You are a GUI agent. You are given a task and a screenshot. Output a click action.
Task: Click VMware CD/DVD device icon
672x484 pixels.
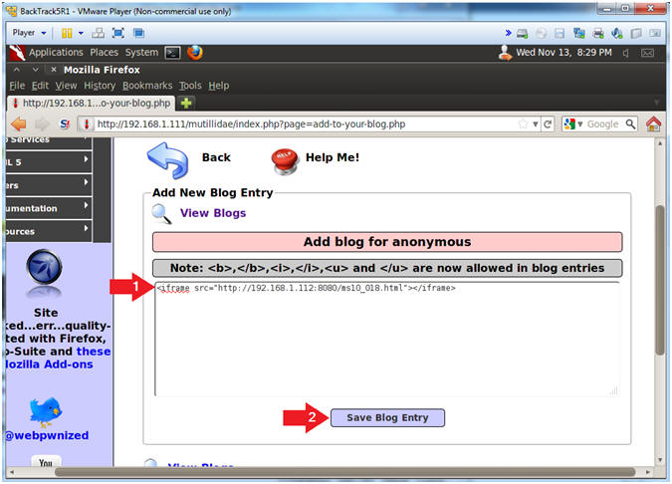click(x=542, y=33)
